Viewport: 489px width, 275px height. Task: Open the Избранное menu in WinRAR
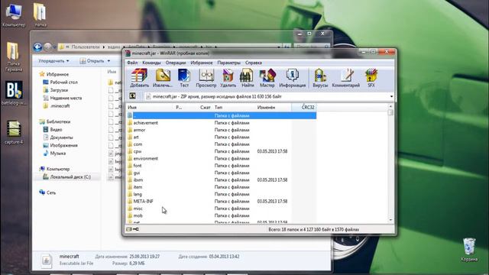coord(202,63)
